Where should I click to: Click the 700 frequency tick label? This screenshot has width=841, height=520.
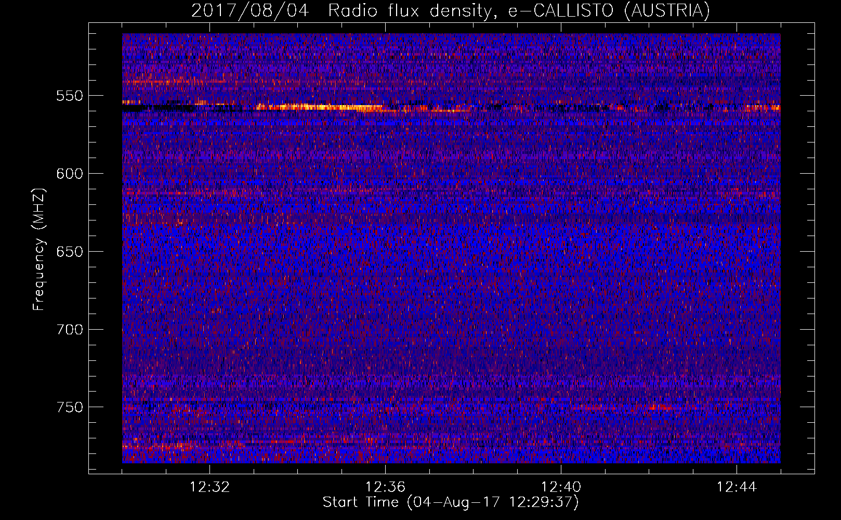70,329
